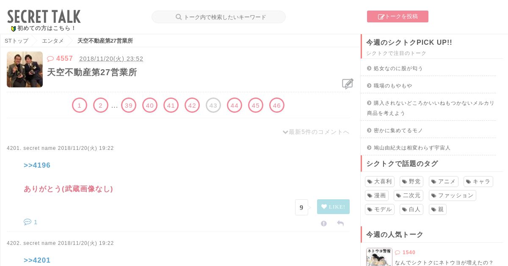This screenshot has height=266, width=508.
Task: Select the モデル tag
Action: pyautogui.click(x=380, y=209)
